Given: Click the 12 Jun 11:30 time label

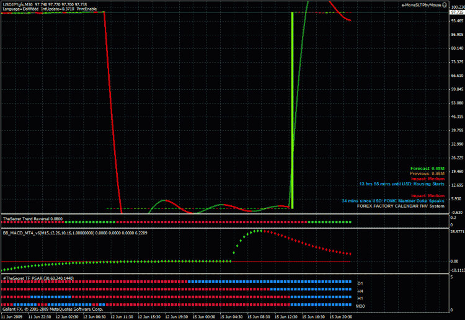Looking at the screenshot, I should pyautogui.click(x=122, y=317).
